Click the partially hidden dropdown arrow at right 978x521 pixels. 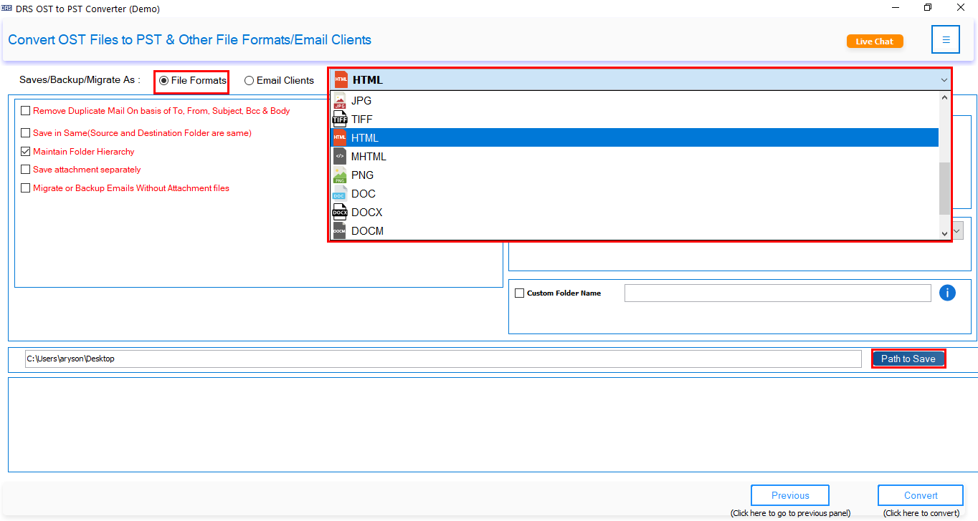957,230
